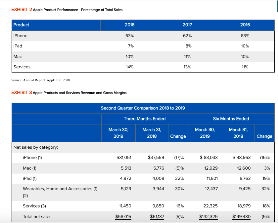This screenshot has height=223, width=278.
Task: Click the Mac row label
Action: coord(17,56)
